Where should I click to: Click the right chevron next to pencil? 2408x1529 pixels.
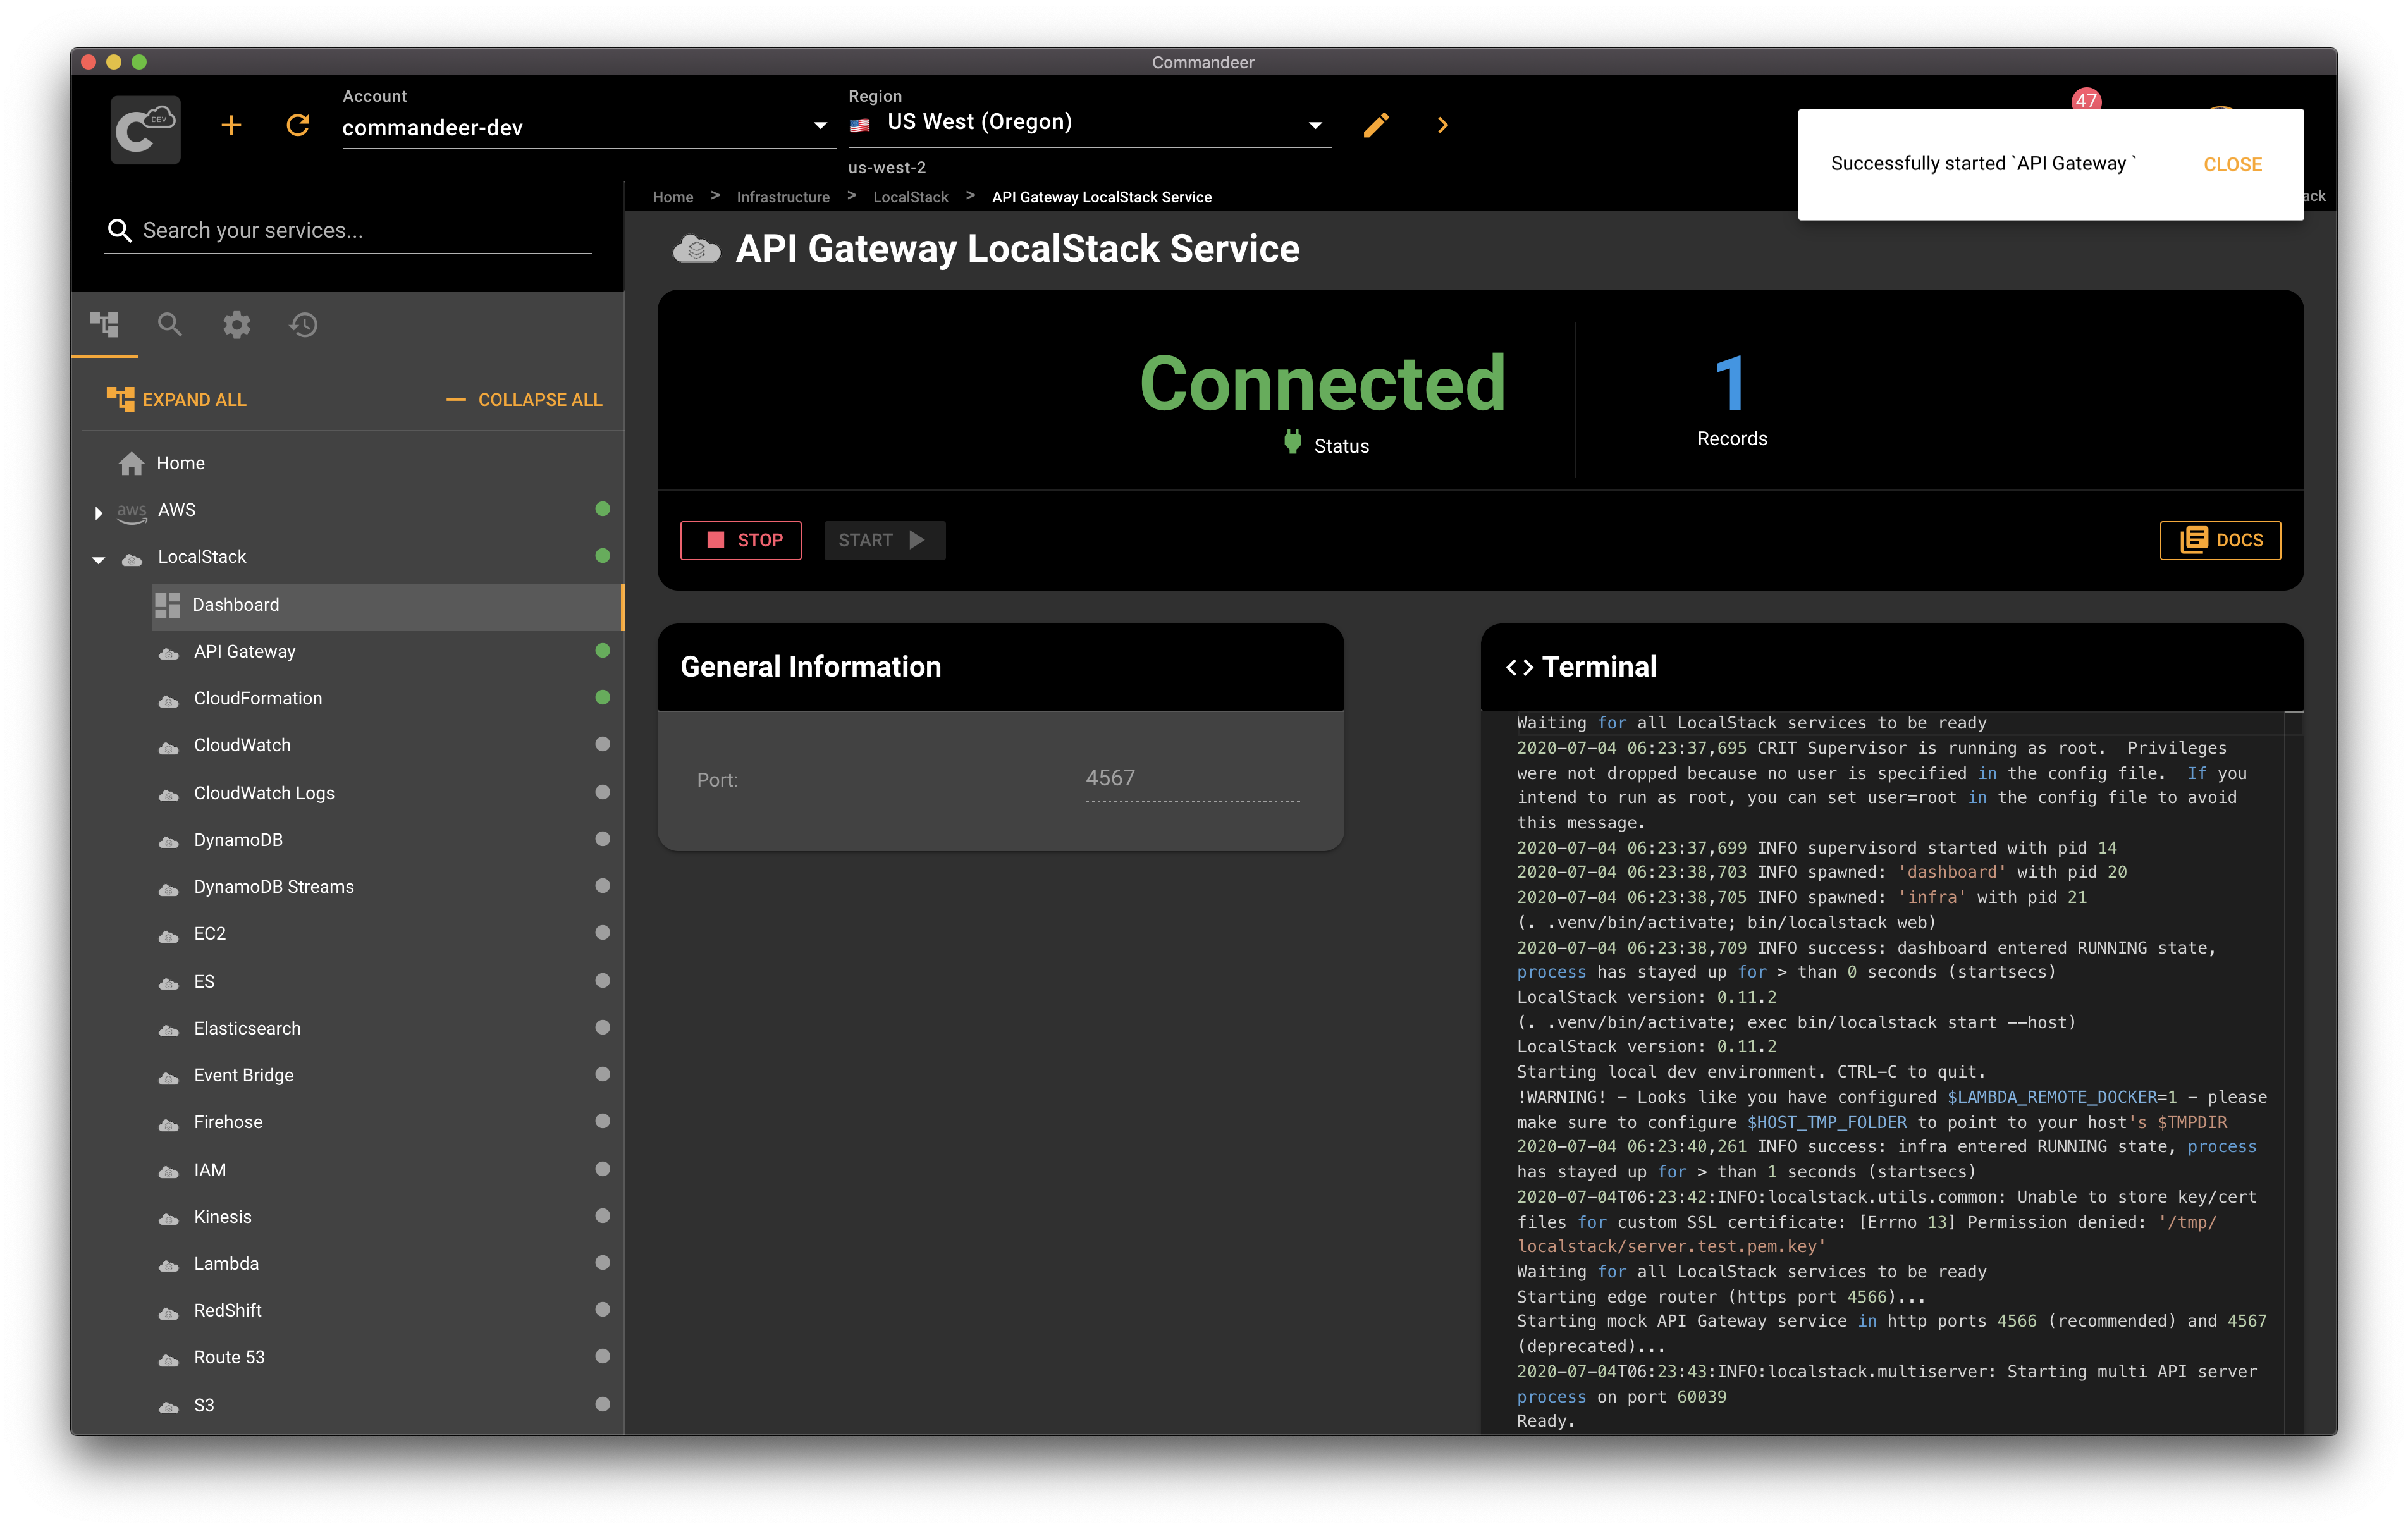point(1442,125)
